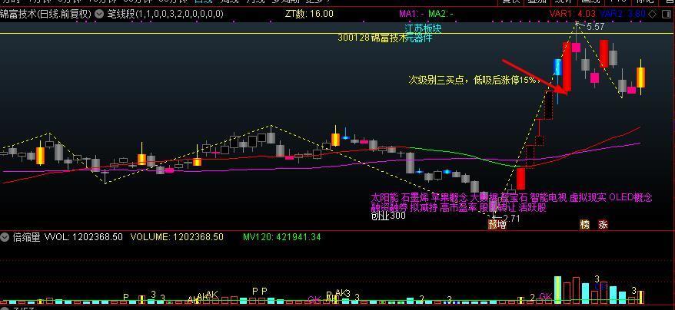Open the dropdown beside 锦富技术(日线.前复权)
Viewport: 675px width, 310px height.
[x=99, y=14]
